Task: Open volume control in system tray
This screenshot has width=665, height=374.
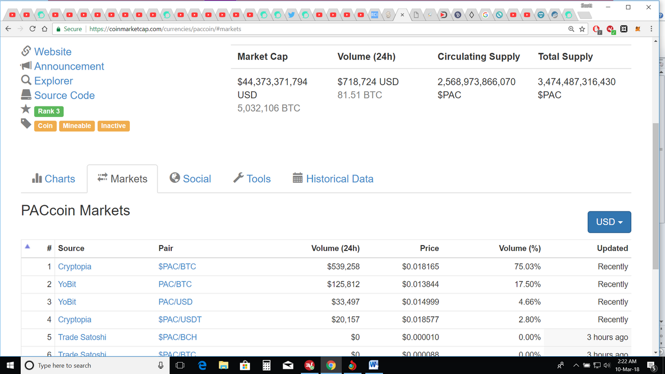Action: pyautogui.click(x=607, y=365)
